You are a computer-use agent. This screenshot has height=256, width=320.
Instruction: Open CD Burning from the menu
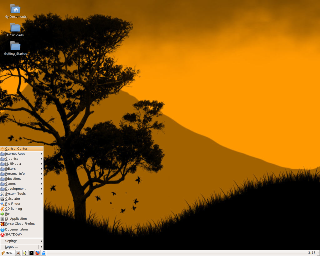(x=22, y=209)
